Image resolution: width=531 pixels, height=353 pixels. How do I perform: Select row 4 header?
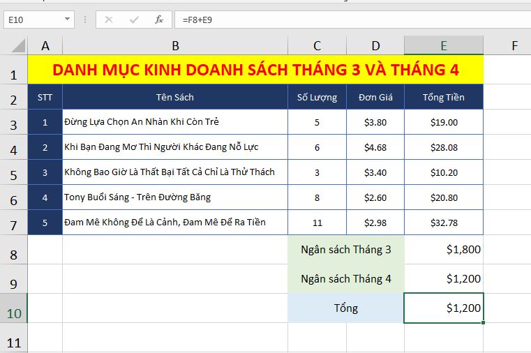[13, 147]
